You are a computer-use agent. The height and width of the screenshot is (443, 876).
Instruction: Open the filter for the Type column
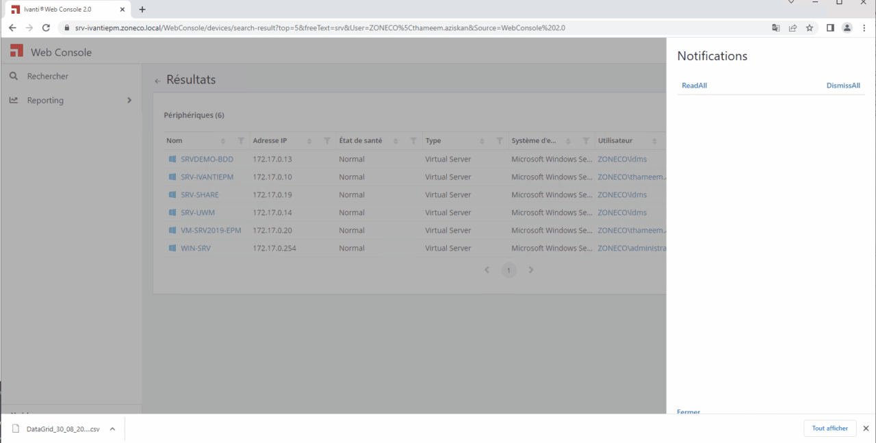pyautogui.click(x=500, y=141)
